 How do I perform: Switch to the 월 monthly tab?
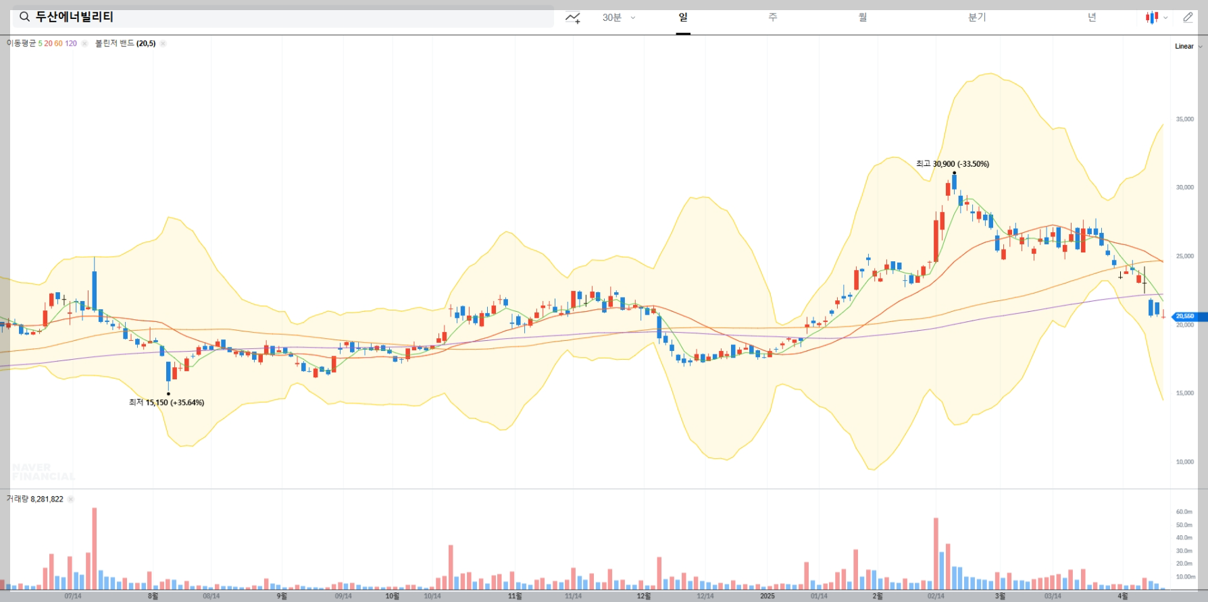coord(863,18)
